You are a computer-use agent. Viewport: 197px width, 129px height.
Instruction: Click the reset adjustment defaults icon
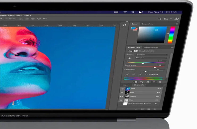[x=148, y=82]
